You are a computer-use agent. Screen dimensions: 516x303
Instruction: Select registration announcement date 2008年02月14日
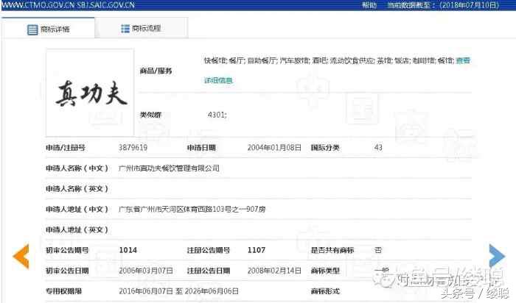(x=274, y=271)
